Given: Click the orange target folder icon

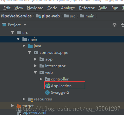Looking at the screenshot, I should point(19,106).
